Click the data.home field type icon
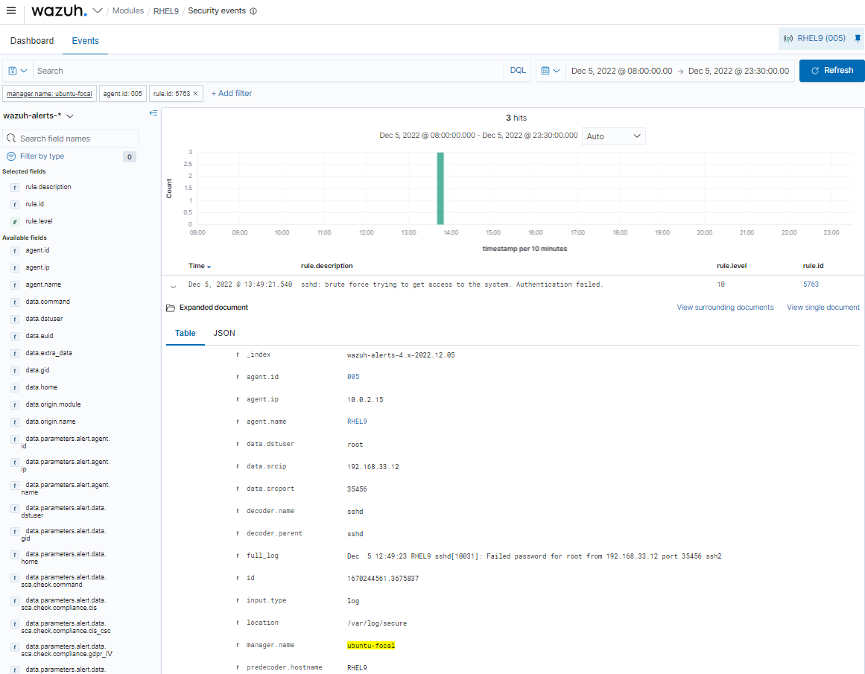The image size is (865, 674). point(15,388)
